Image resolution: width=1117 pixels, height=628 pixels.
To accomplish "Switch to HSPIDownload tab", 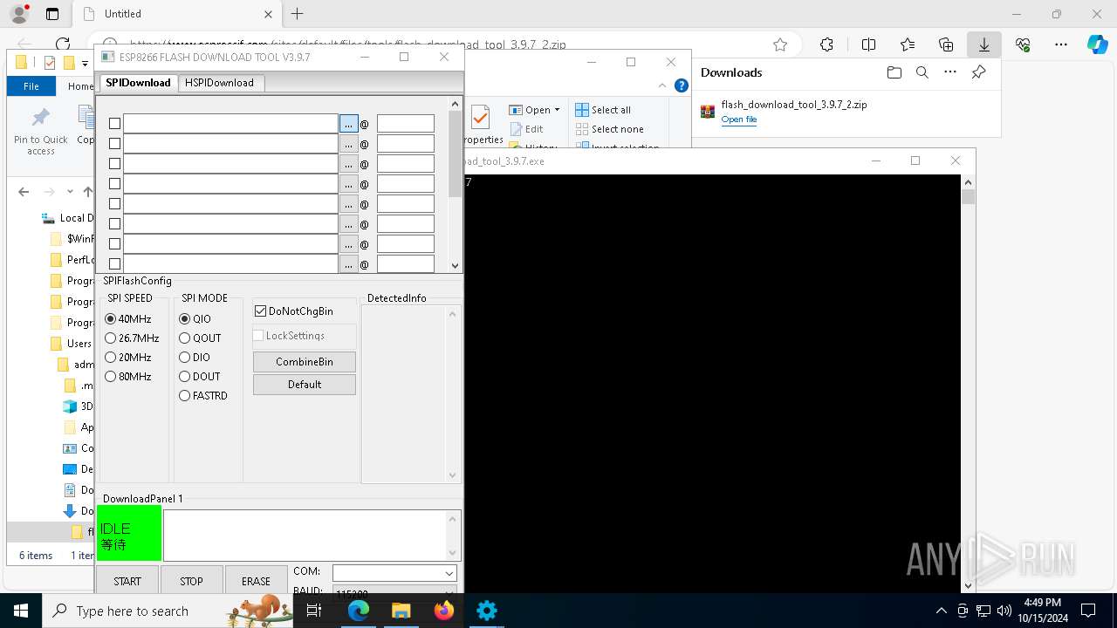I will pos(219,83).
